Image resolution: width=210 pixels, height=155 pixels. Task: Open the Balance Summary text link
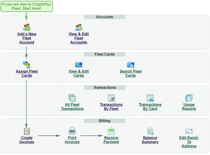click(150, 140)
